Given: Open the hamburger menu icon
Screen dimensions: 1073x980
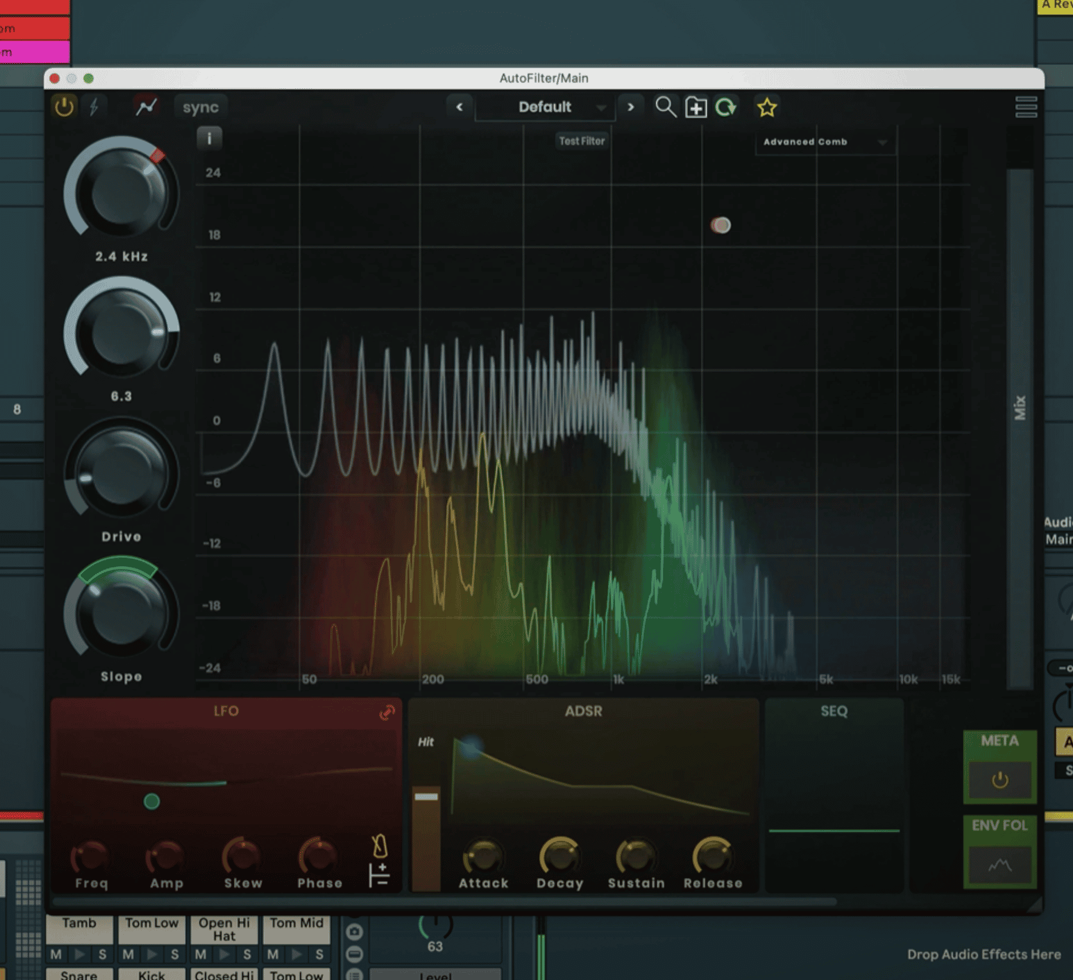Looking at the screenshot, I should [1026, 107].
